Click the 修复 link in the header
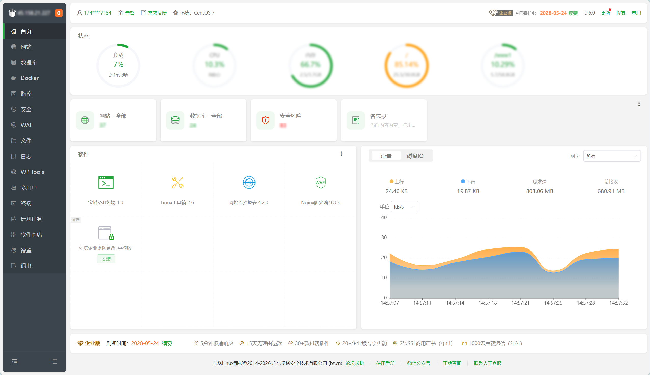The image size is (650, 375). point(621,13)
